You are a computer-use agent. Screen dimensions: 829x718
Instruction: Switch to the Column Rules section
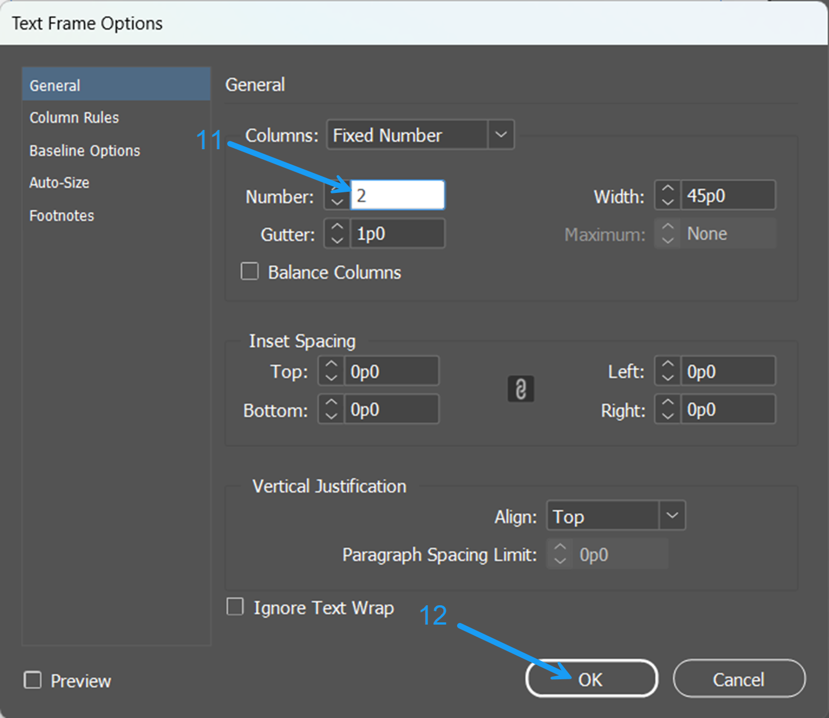pyautogui.click(x=74, y=117)
